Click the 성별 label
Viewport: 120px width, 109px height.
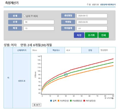(x=15, y=16)
